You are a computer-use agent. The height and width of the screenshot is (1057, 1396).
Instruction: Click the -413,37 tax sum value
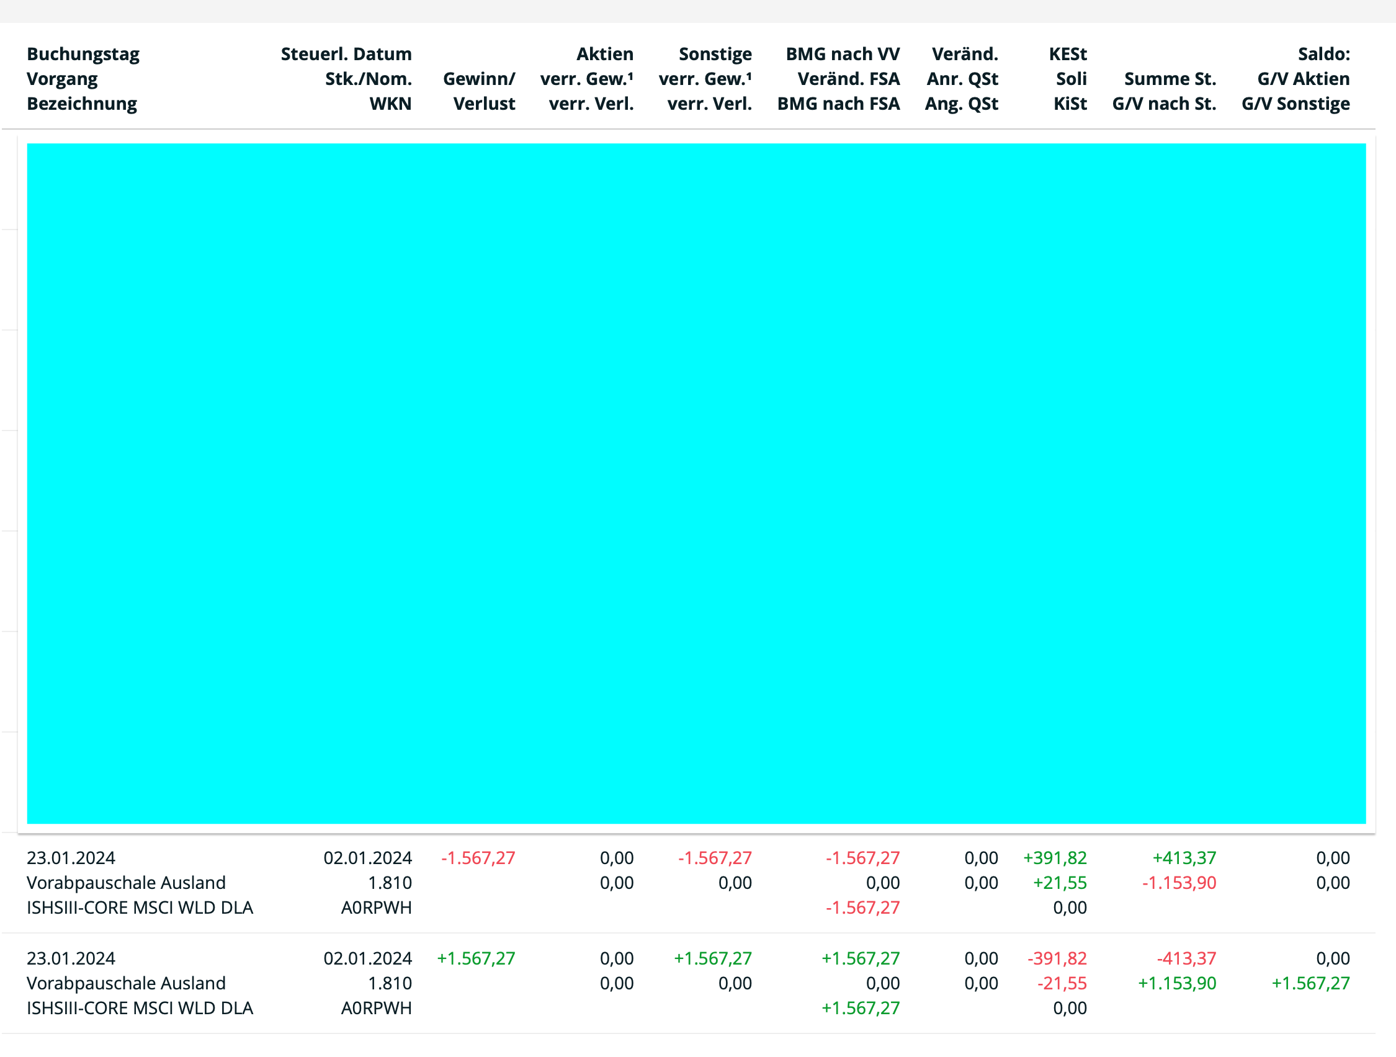pyautogui.click(x=1186, y=958)
